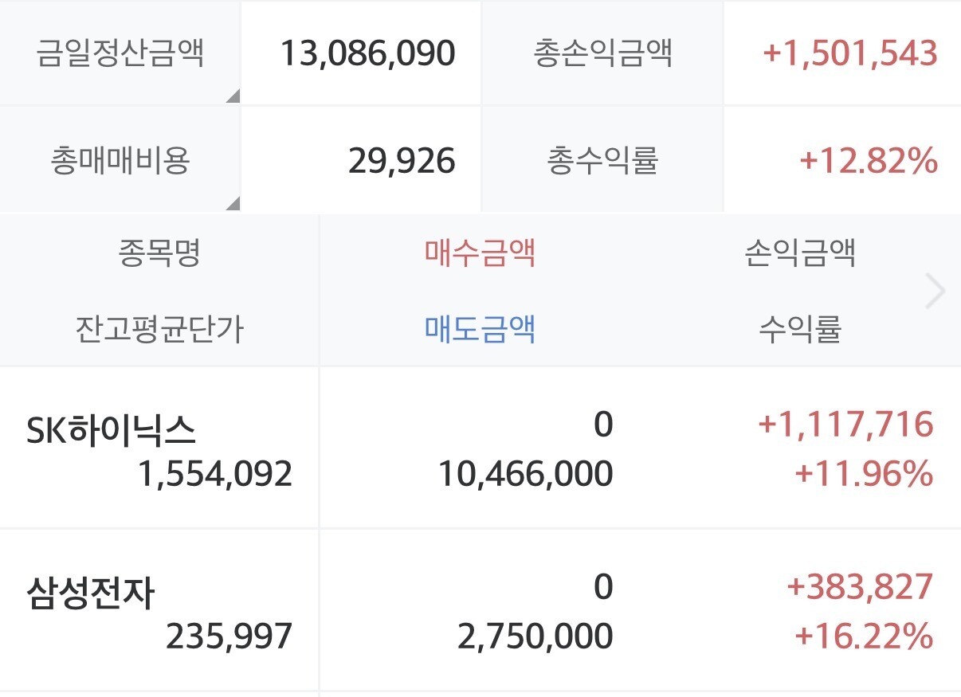Screen dimensions: 961x697
Task: Tap SK하이닉스 sell amount 10,466,000
Action: pos(526,474)
